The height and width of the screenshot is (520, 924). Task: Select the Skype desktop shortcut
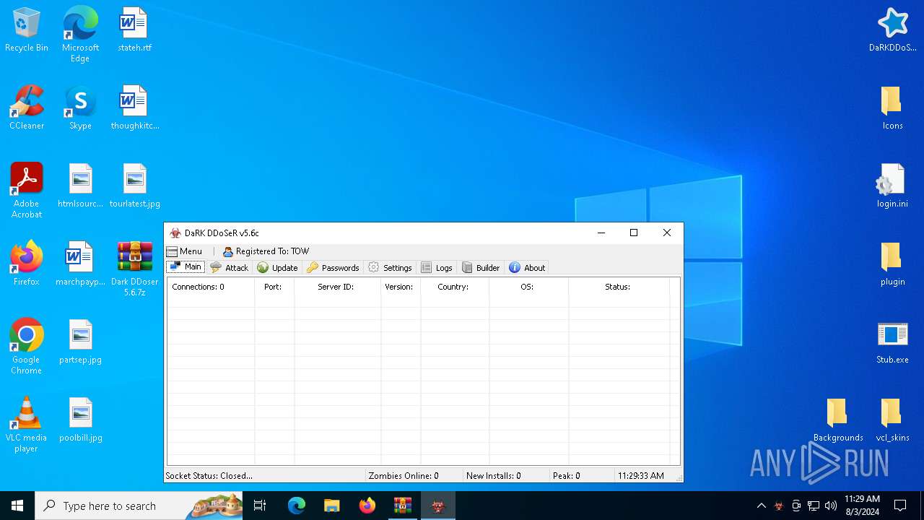(80, 108)
